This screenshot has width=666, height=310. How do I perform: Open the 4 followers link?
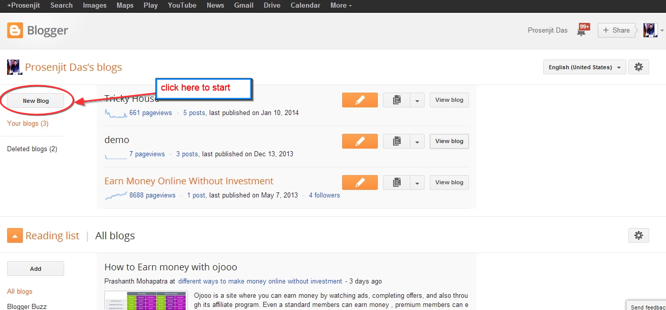pyautogui.click(x=324, y=195)
